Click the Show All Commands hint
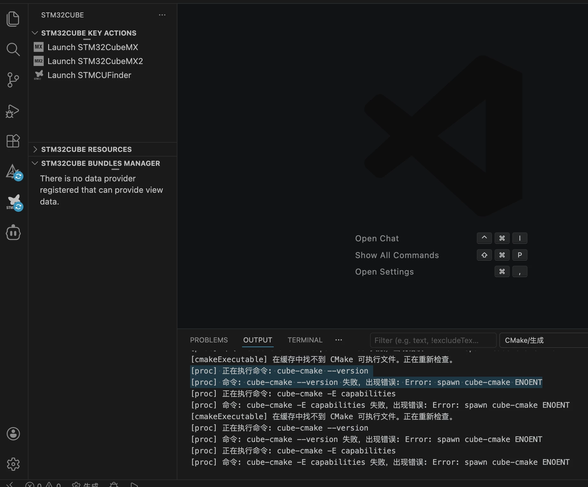588x487 pixels. point(397,255)
